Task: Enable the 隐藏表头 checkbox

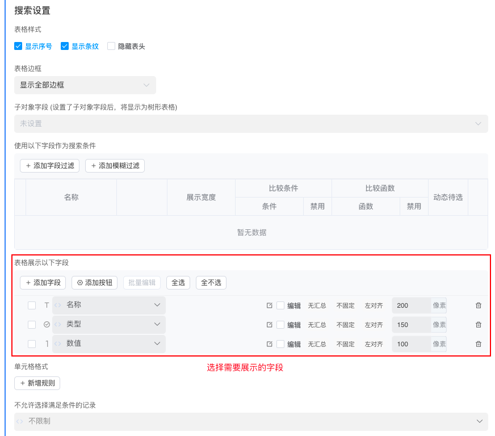Action: [x=111, y=47]
